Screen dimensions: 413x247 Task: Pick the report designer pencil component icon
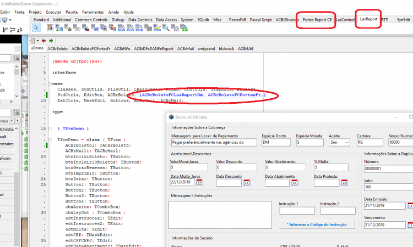pyautogui.click(x=157, y=27)
